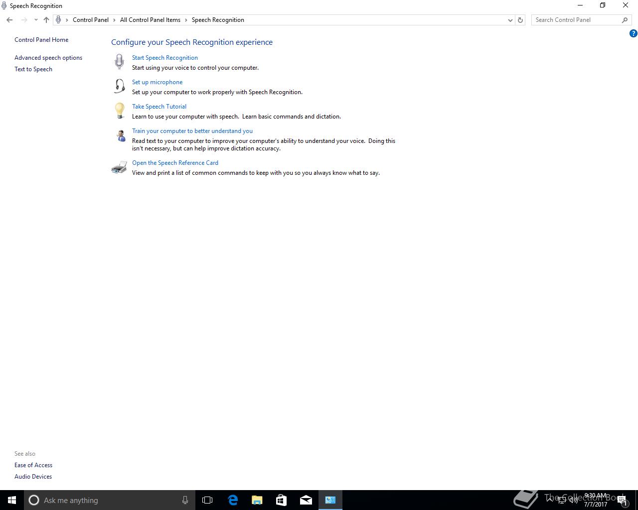Click the person icon beside Train your computer
This screenshot has height=510, width=638.
click(121, 135)
